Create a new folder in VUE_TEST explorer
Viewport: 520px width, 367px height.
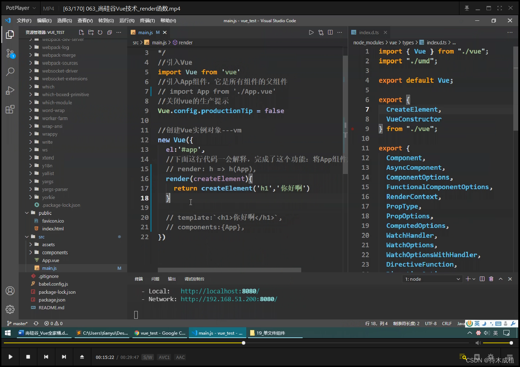pos(91,32)
